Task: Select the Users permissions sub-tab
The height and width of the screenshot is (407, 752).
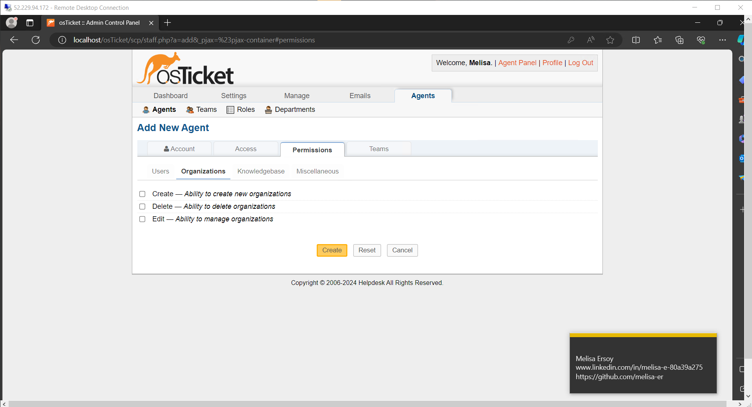Action: pos(161,172)
